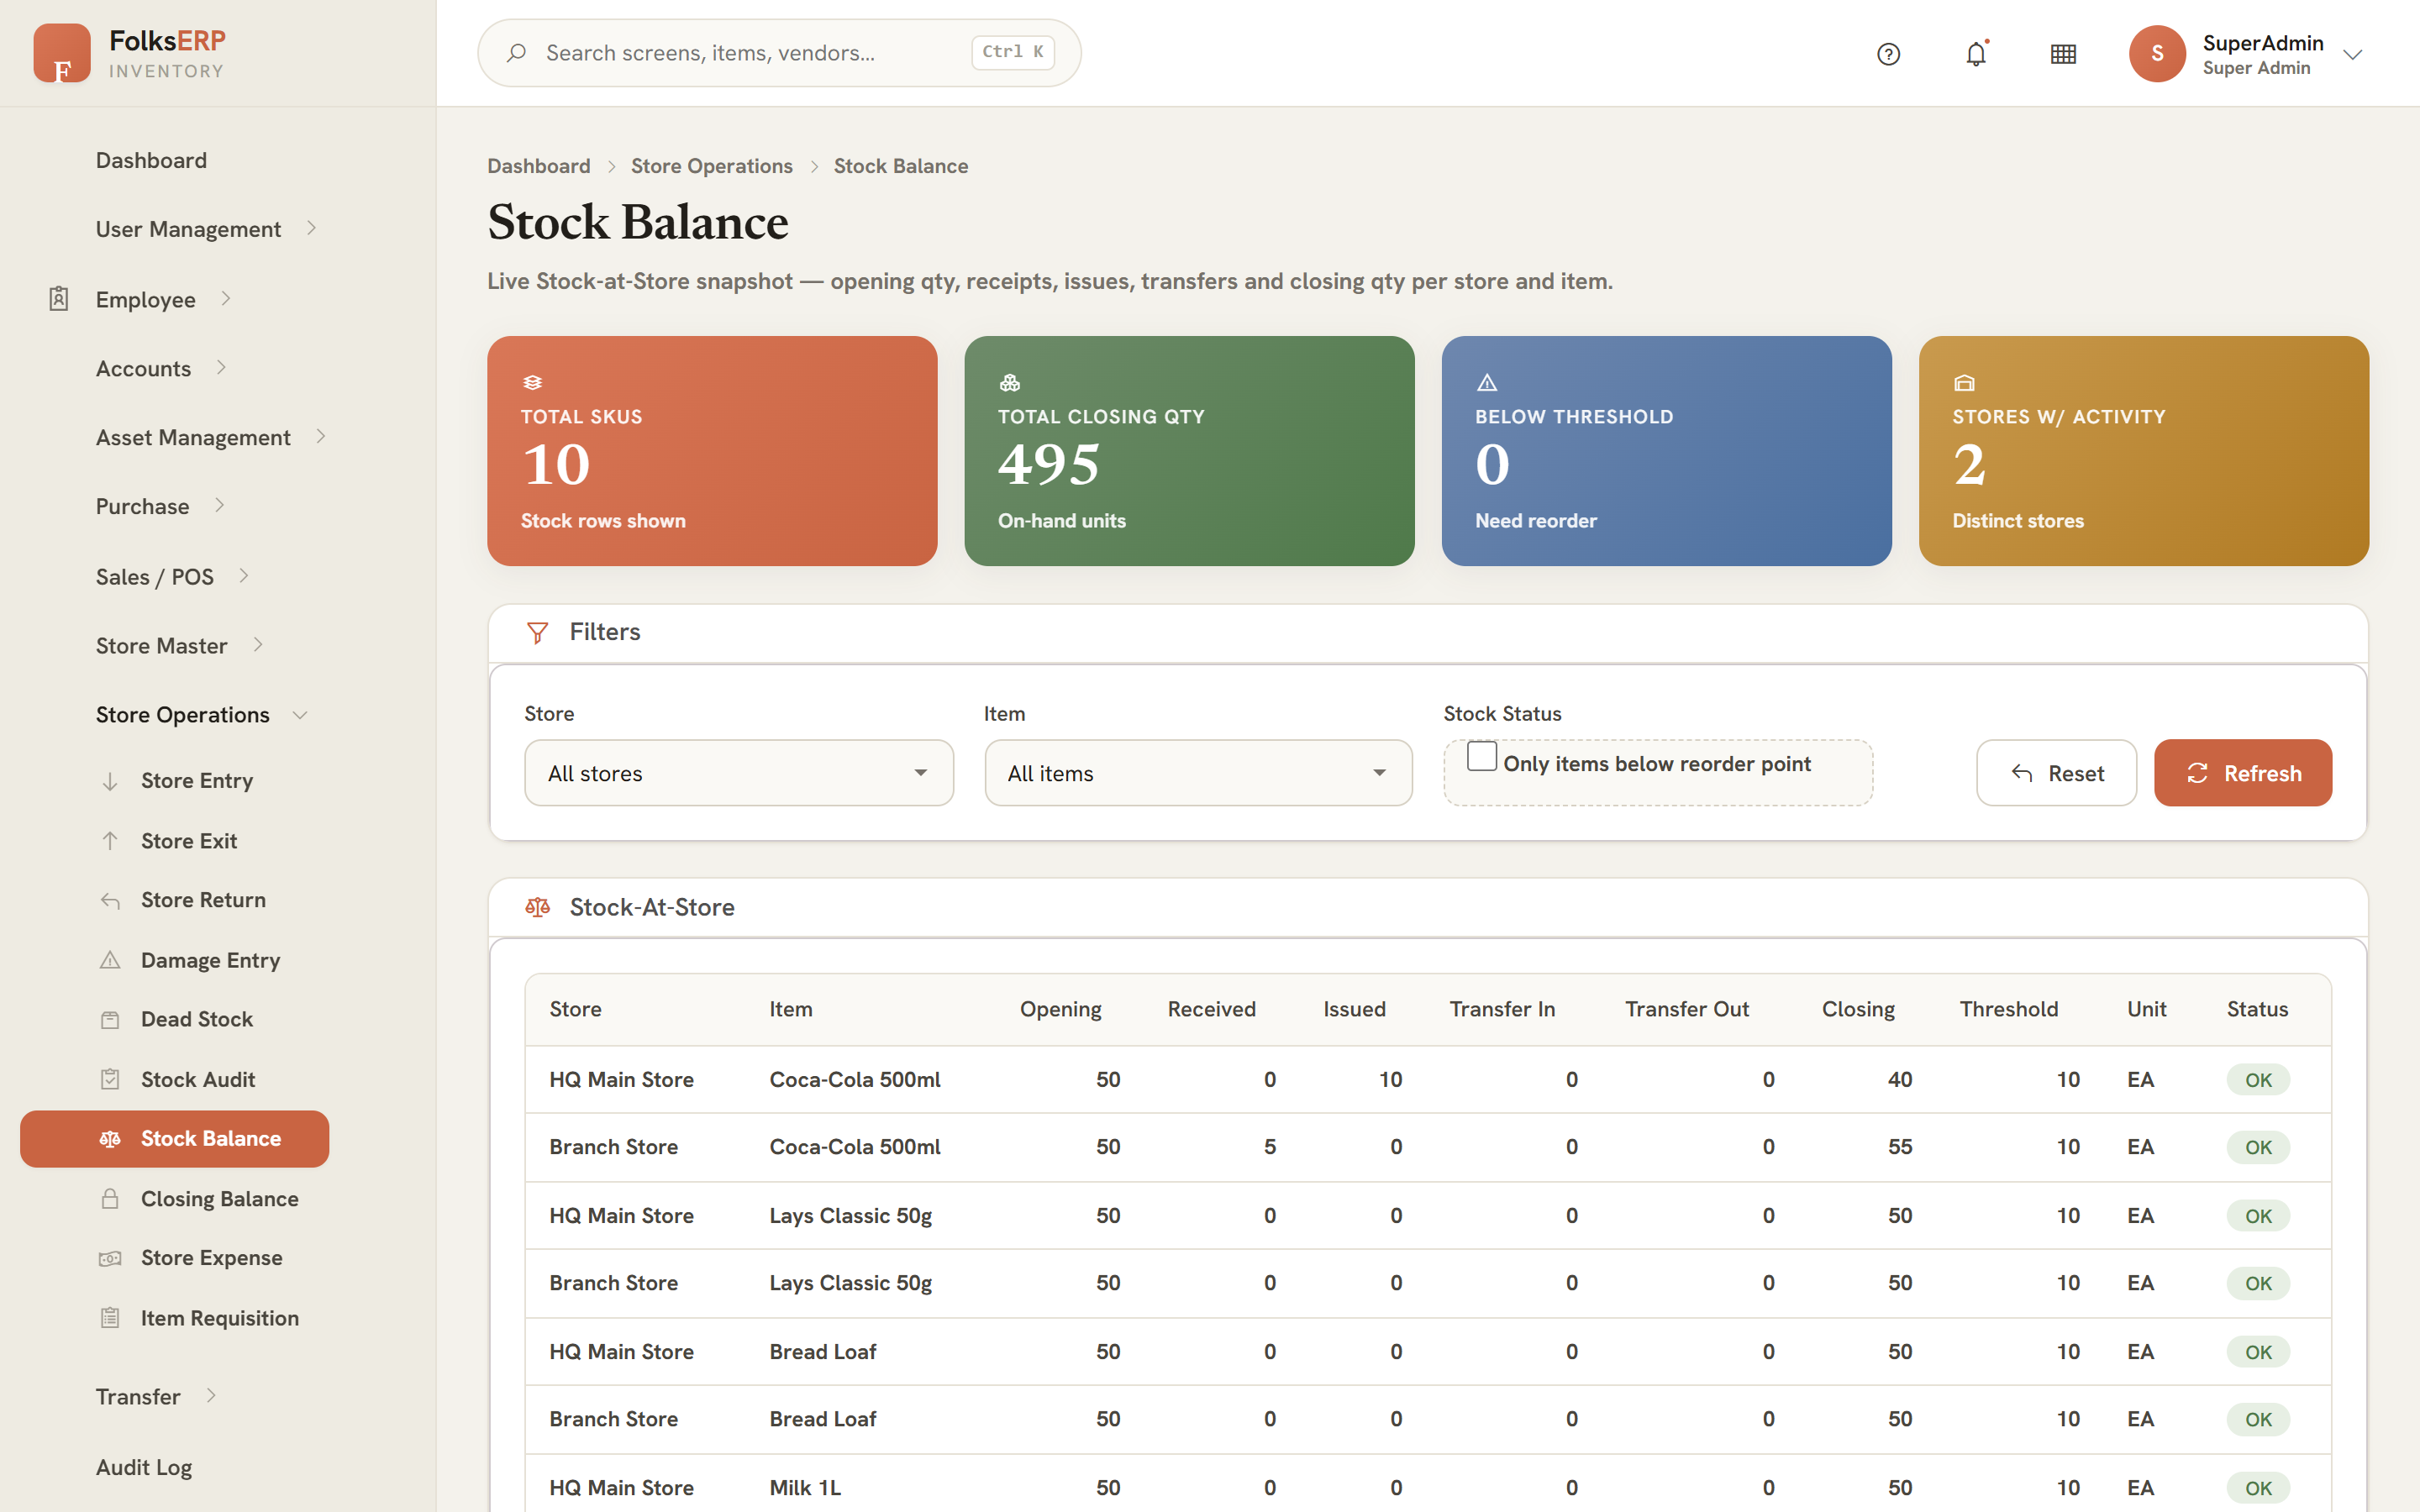This screenshot has width=2420, height=1512.
Task: Click the Total Closing Qty boxes icon
Action: coord(1009,383)
